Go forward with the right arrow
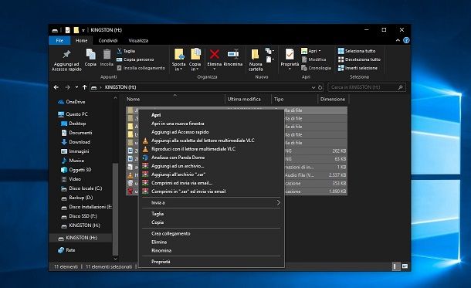Image resolution: width=471 pixels, height=288 pixels. click(67, 87)
